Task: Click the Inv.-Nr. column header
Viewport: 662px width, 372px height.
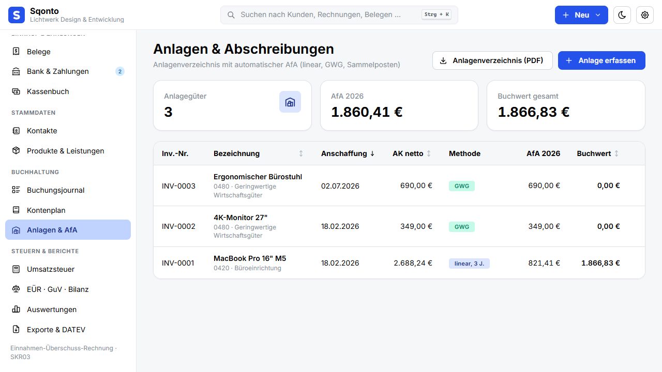Action: [x=174, y=153]
